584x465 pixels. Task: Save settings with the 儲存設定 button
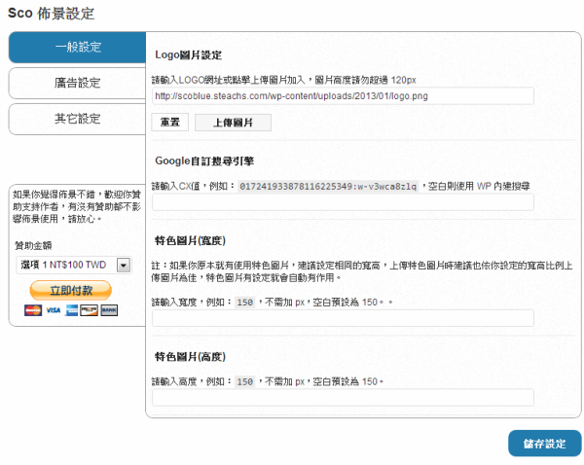pos(544,444)
